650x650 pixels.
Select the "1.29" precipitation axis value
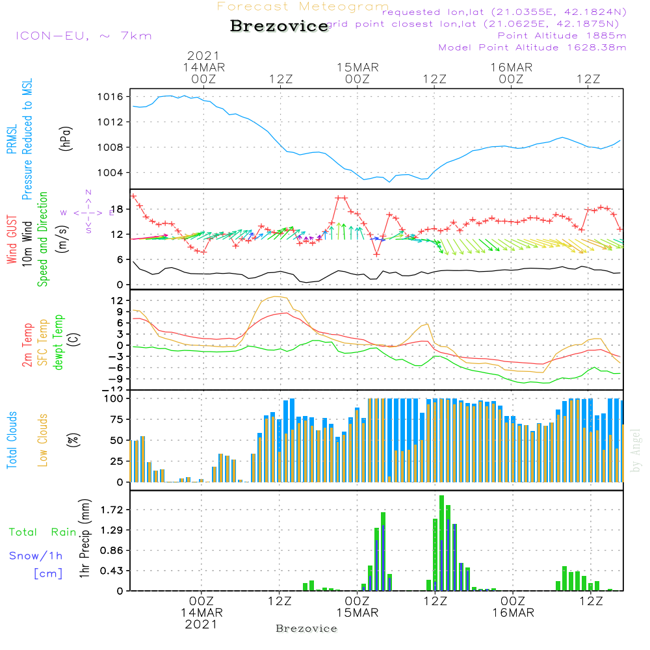pos(112,530)
